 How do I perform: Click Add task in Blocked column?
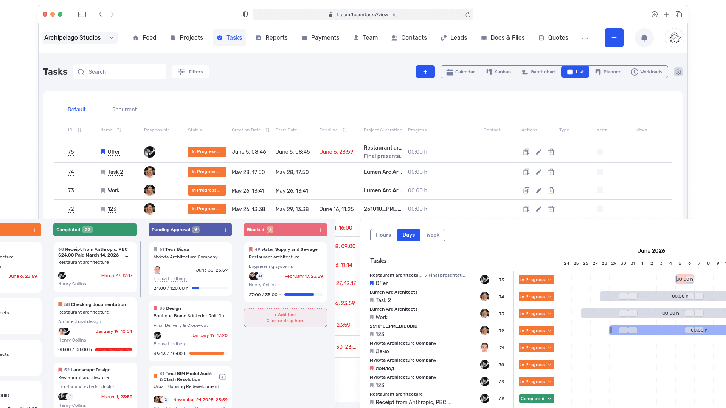tap(285, 318)
